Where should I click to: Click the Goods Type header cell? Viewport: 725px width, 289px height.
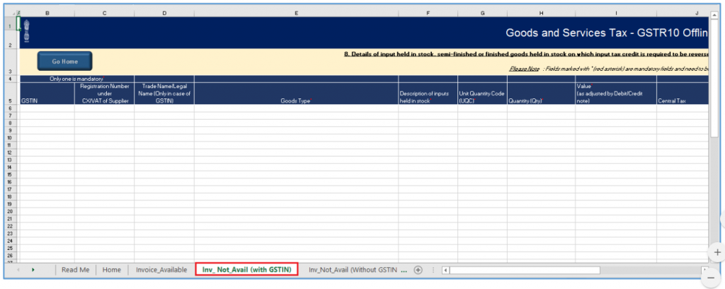point(297,93)
